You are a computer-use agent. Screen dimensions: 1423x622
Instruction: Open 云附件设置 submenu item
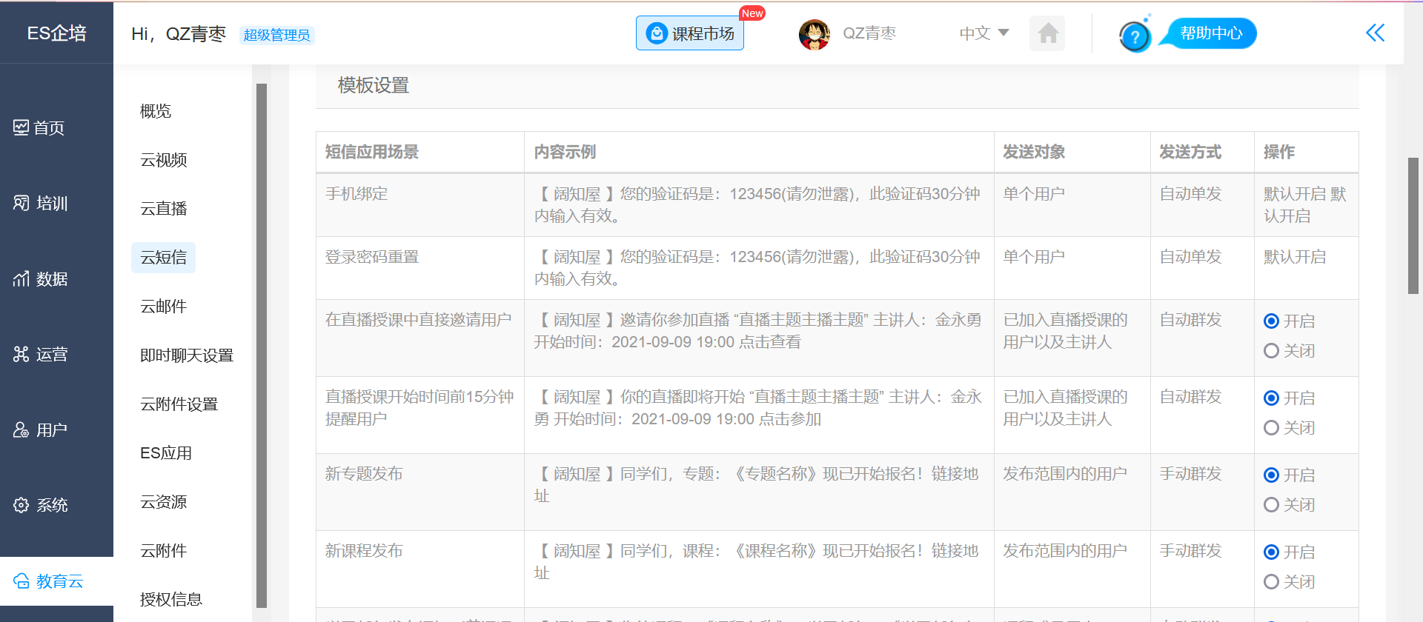point(179,404)
